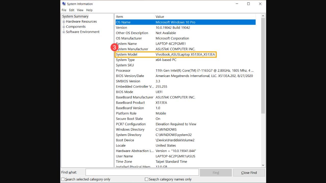Open the File menu
Screen dimensions: 326x183
click(x=64, y=10)
